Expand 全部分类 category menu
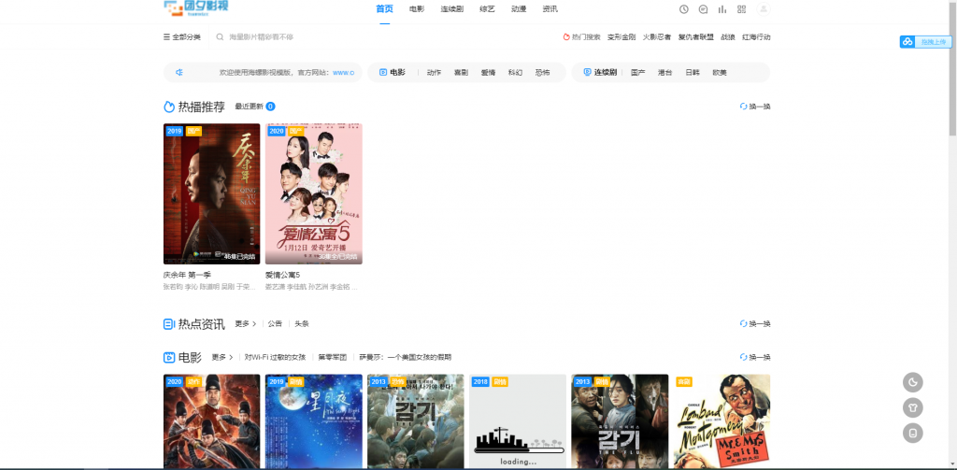The height and width of the screenshot is (470, 957). click(182, 37)
